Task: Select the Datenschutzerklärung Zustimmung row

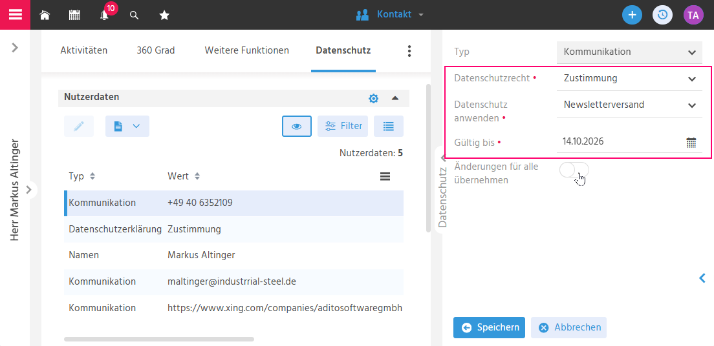Action: 233,229
